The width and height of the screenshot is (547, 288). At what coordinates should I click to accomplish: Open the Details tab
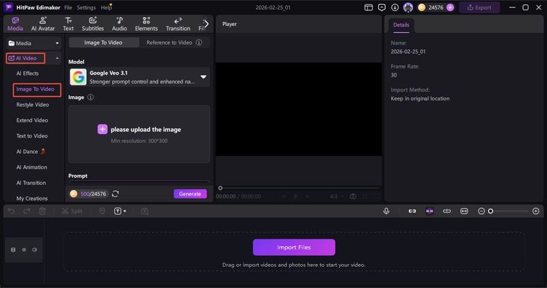pyautogui.click(x=401, y=25)
